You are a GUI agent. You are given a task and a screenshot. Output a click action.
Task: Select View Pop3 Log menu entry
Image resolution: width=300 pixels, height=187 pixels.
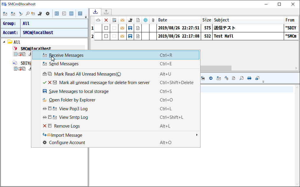click(116, 109)
